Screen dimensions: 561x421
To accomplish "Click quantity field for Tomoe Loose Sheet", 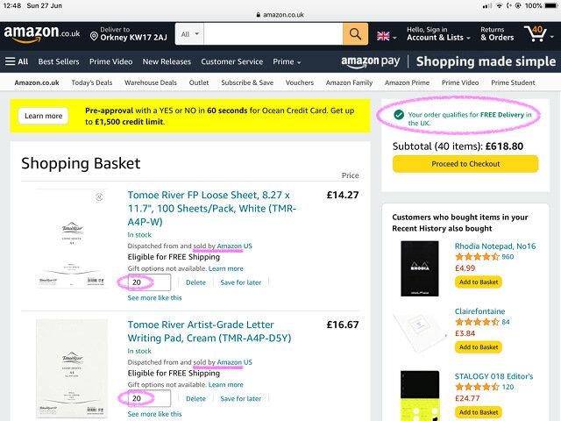I will 148,282.
